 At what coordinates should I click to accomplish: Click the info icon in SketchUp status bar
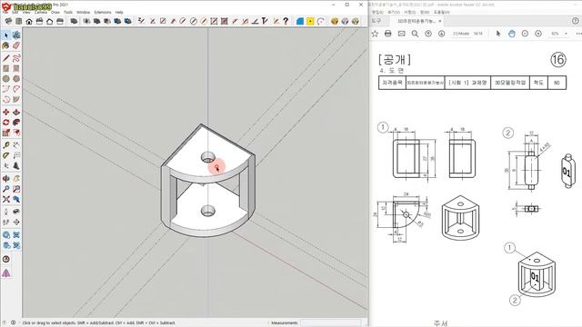tap(13, 322)
